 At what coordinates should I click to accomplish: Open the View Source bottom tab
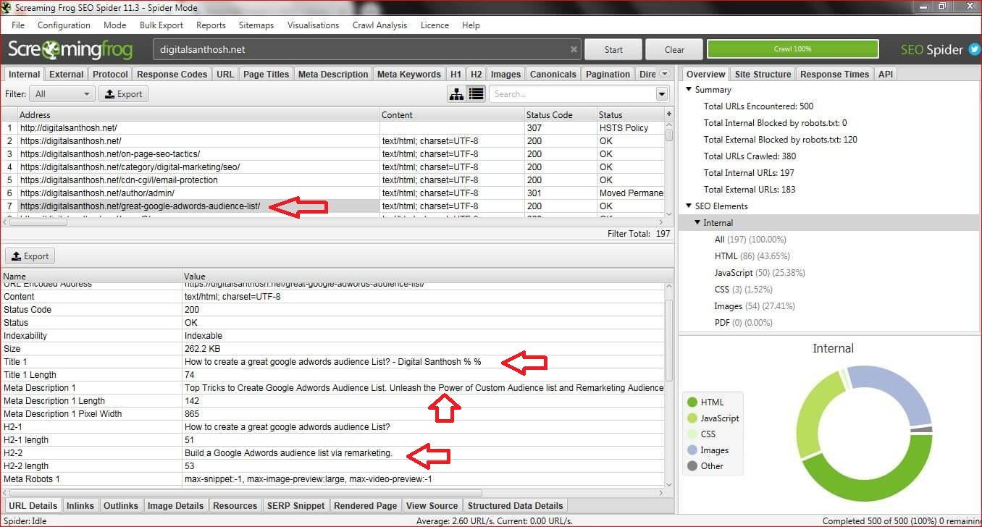(x=432, y=506)
